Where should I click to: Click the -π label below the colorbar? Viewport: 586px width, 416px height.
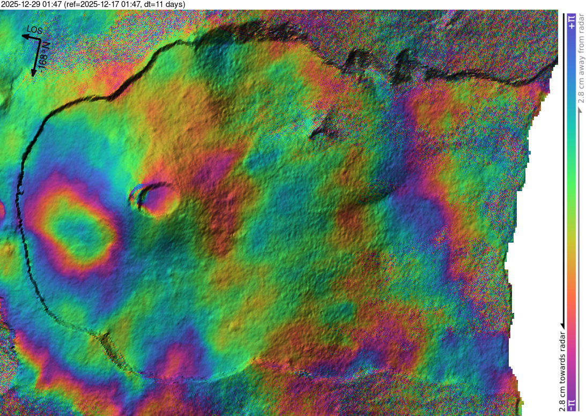(x=572, y=404)
